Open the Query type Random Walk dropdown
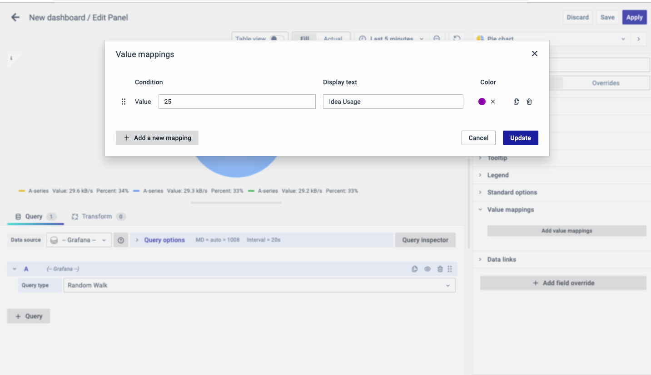 (x=259, y=286)
